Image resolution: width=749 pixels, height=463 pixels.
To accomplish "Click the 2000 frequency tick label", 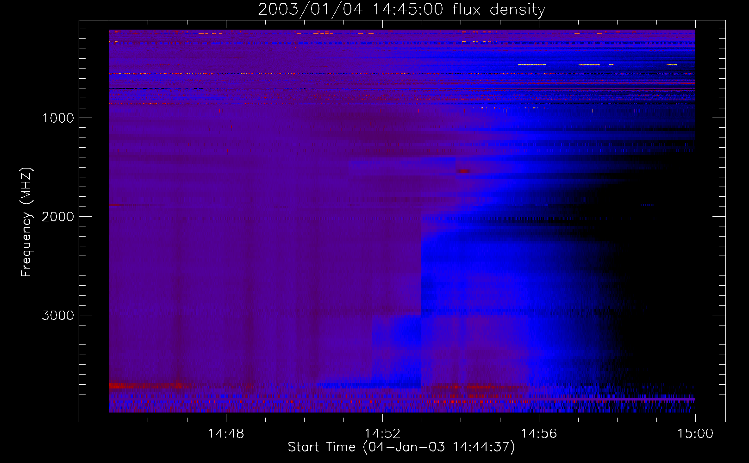I will (x=58, y=217).
